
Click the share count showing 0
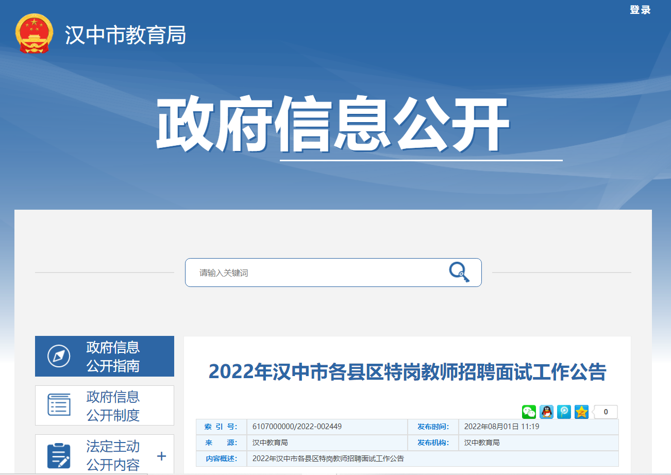606,412
